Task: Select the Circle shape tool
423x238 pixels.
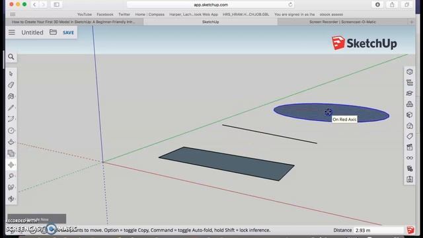Action: (11, 130)
